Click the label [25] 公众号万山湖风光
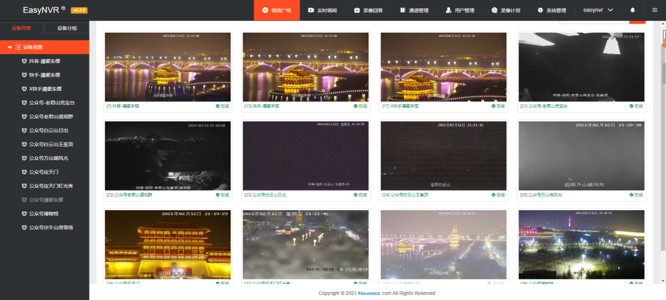Viewport: 666px width, 300px height. click(x=541, y=195)
